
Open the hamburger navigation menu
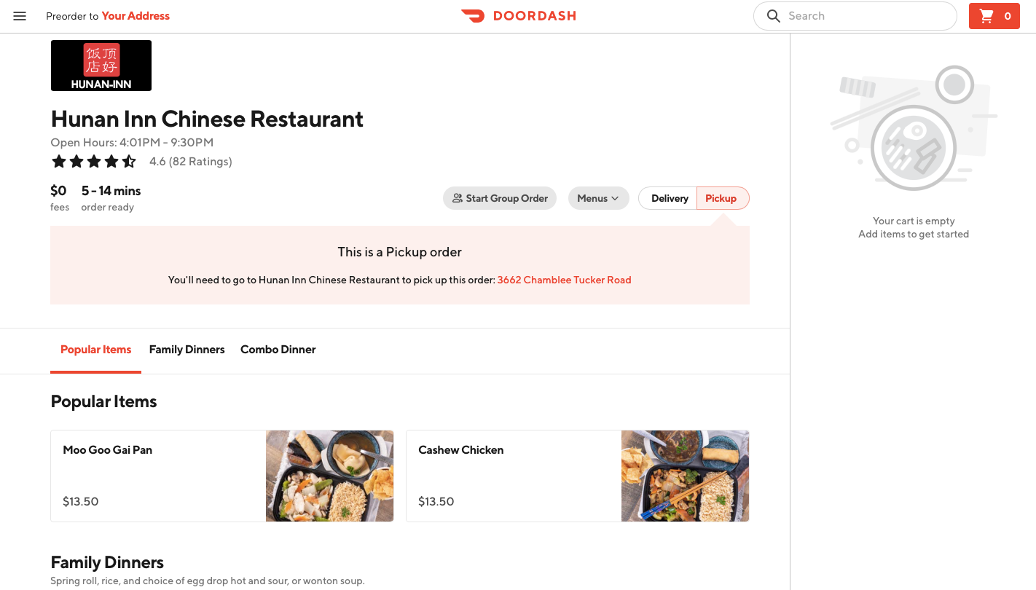click(x=20, y=16)
